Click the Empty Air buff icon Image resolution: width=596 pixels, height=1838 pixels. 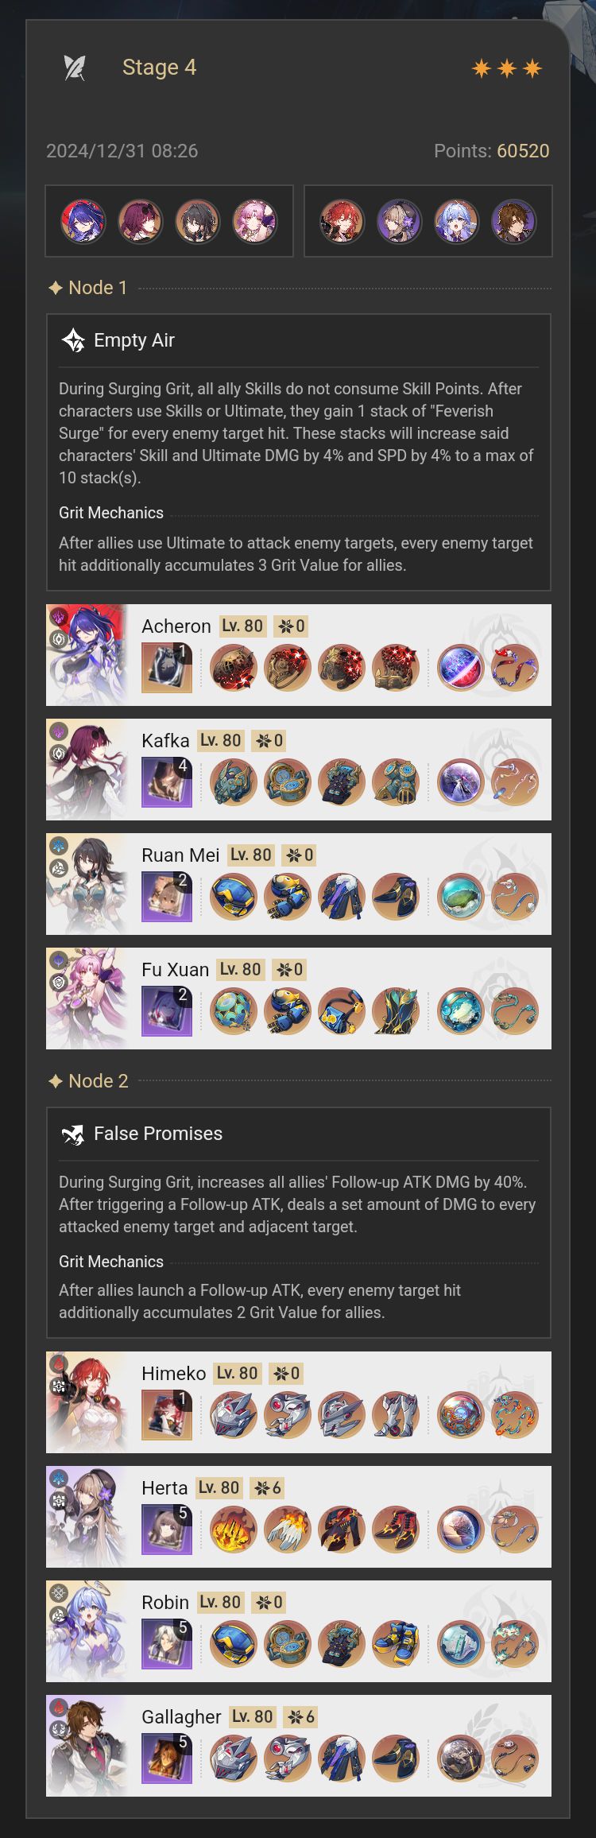point(73,340)
